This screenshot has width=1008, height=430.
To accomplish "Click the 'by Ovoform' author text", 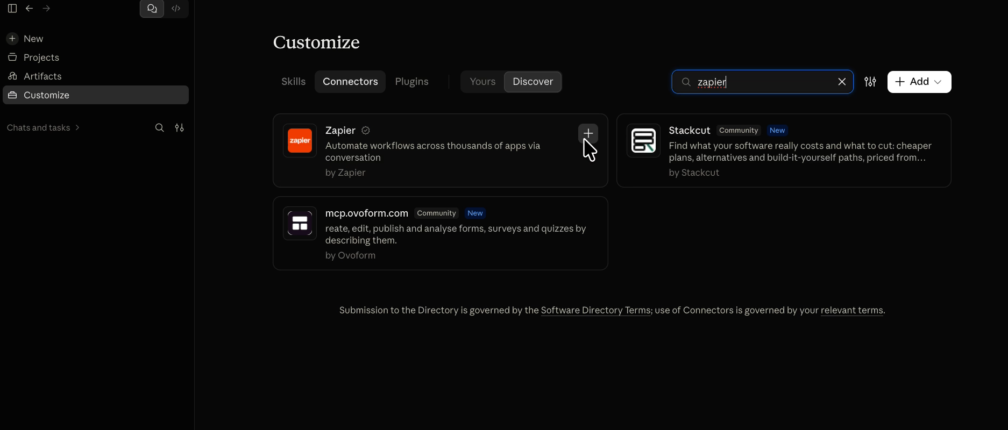I will click(x=350, y=255).
